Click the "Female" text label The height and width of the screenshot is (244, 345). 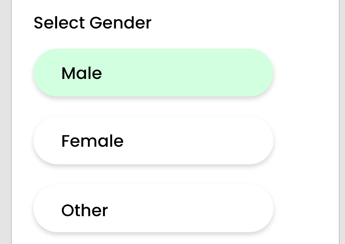[x=92, y=141]
